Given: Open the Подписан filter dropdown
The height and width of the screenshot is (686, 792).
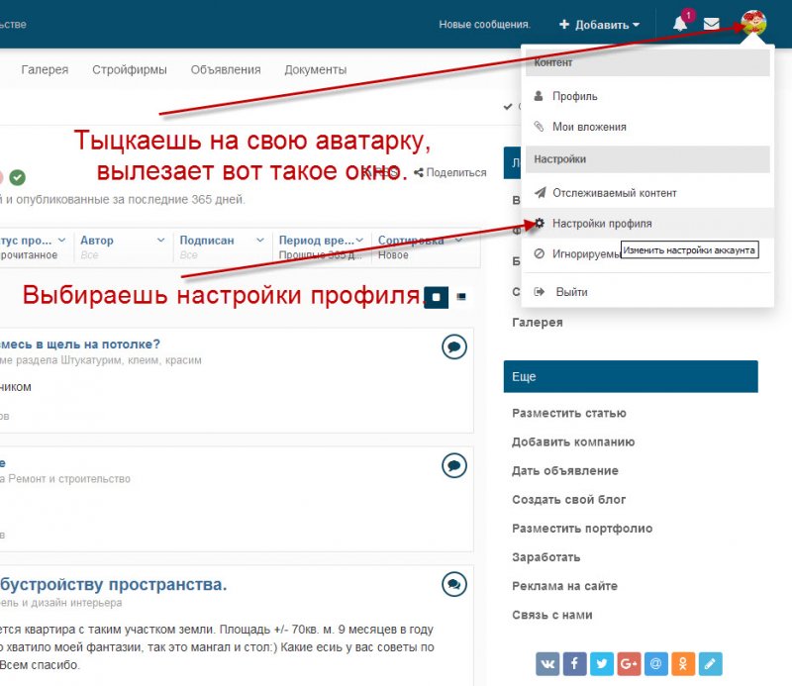Looking at the screenshot, I should [x=222, y=241].
